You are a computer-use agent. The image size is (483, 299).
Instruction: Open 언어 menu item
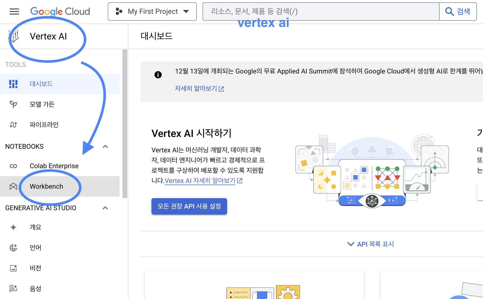(x=60, y=248)
